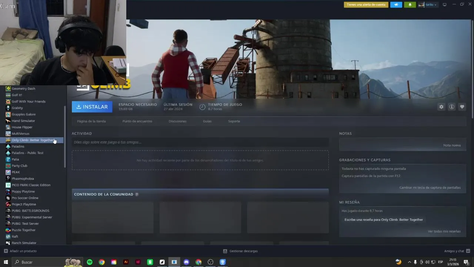474x267 pixels.
Task: Open the tarito account dropdown
Action: (x=428, y=5)
